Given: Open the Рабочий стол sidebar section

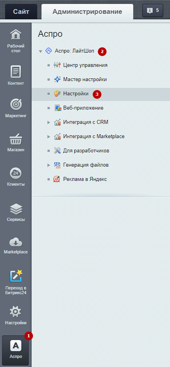Looking at the screenshot, I should click(x=16, y=41).
